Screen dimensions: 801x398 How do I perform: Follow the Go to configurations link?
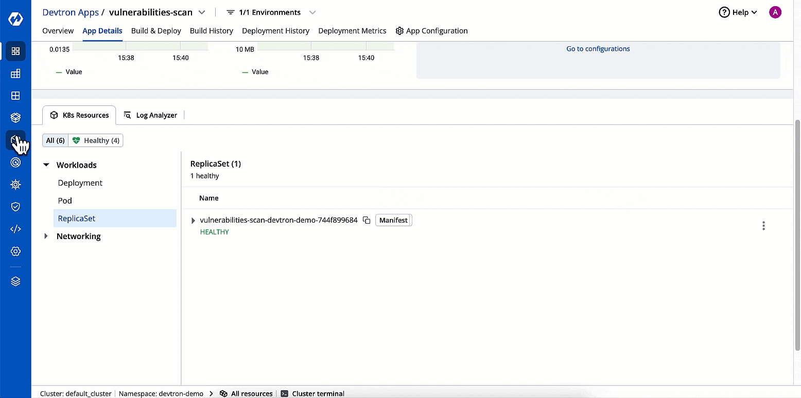[598, 49]
